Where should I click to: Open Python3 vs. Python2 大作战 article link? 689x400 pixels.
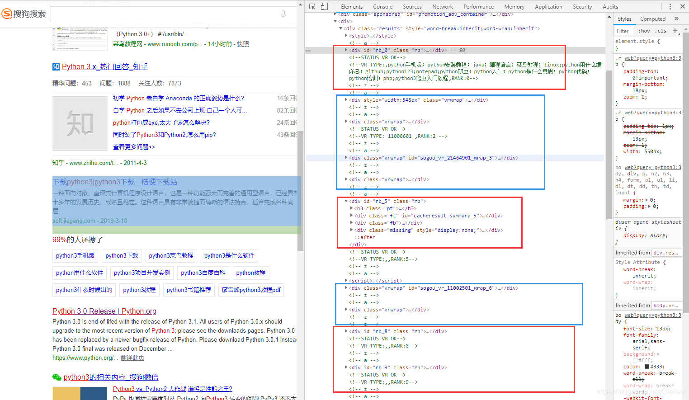pyautogui.click(x=173, y=389)
